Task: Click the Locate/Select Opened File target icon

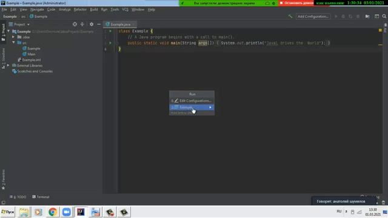Action: point(75,24)
